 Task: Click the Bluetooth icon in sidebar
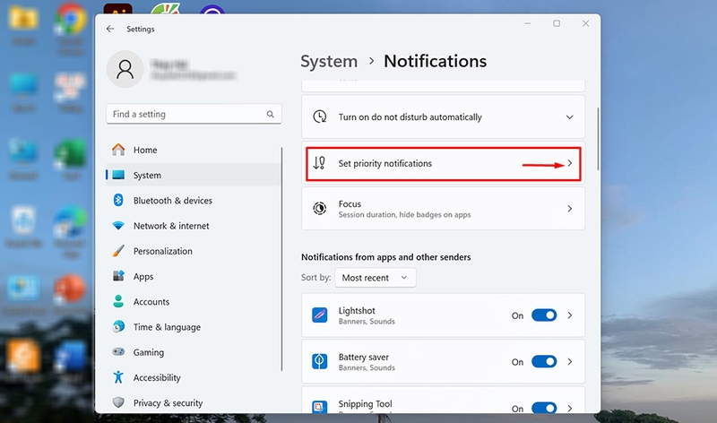(118, 200)
